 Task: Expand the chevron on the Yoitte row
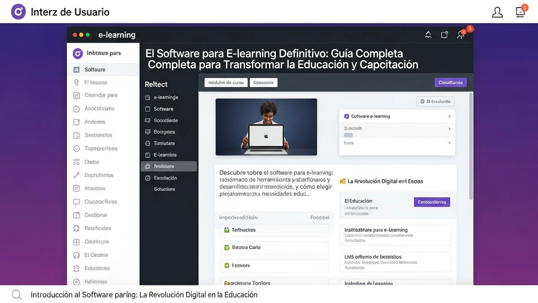[x=449, y=143]
